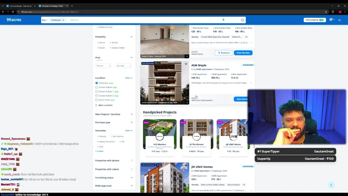This screenshot has width=348, height=196.
Task: Open JM UNIX Homes handpicked card
Action: point(233,138)
